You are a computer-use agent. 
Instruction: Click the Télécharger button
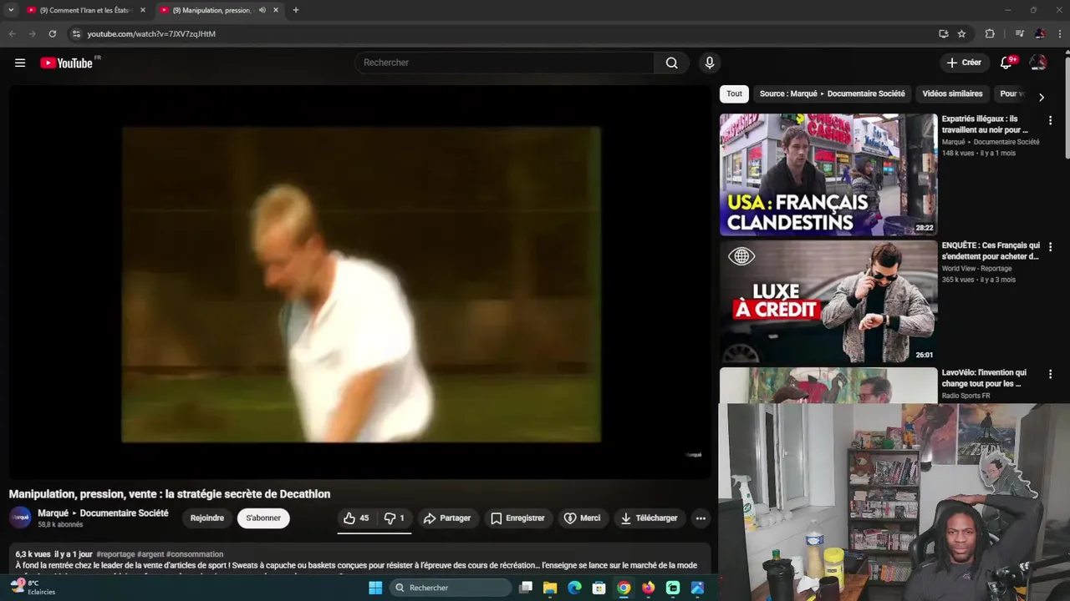tap(649, 518)
